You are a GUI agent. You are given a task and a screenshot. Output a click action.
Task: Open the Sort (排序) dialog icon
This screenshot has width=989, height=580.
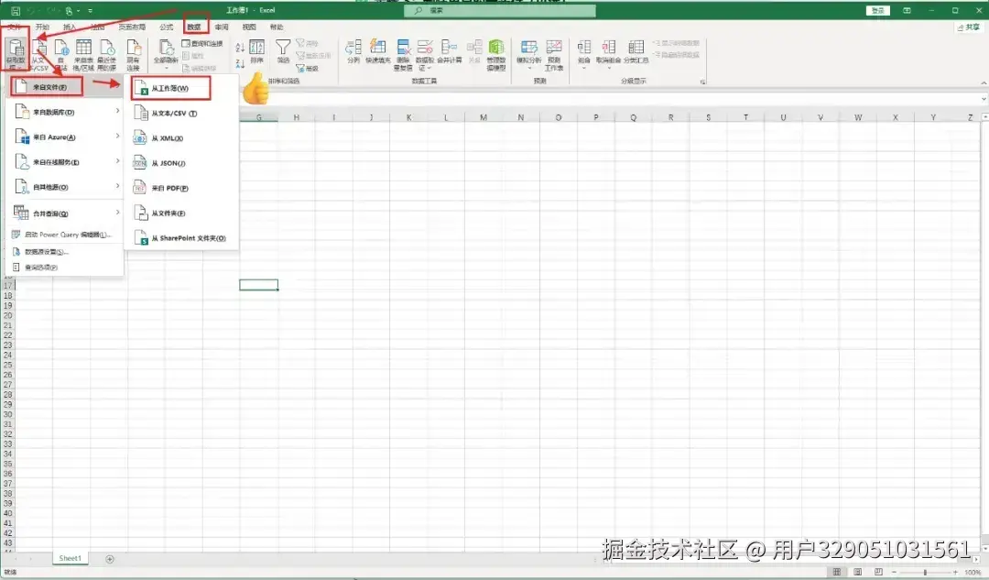[256, 51]
